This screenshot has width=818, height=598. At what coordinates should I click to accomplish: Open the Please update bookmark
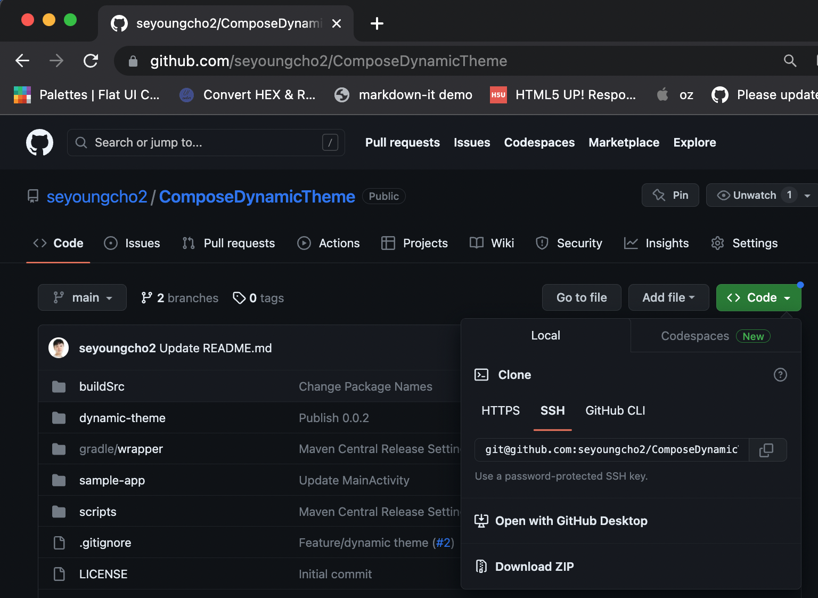click(764, 95)
